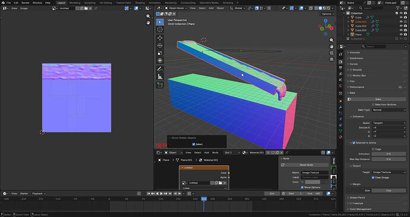Image resolution: width=410 pixels, height=217 pixels.
Task: Uncheck the Clear Image checkbox
Action: click(x=373, y=178)
